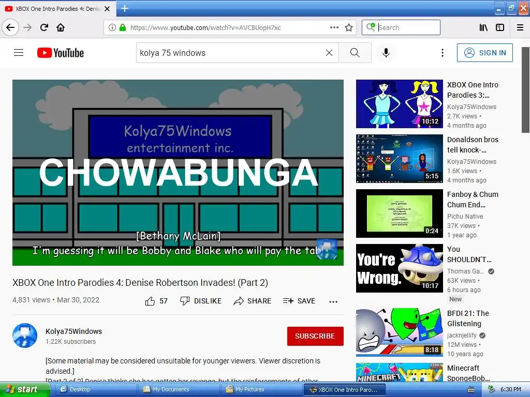This screenshot has height=397, width=530.
Task: Open Minecraft SpongeBob video thumbnail
Action: (399, 372)
